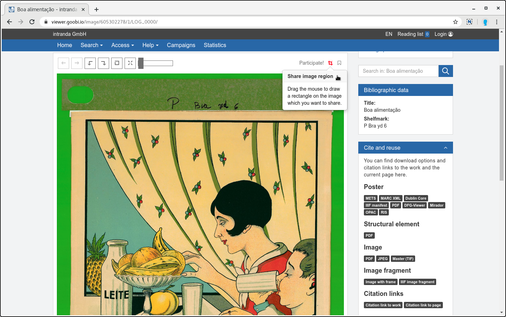The image size is (506, 317).
Task: Close the Boa alimentação tab
Action: [83, 9]
